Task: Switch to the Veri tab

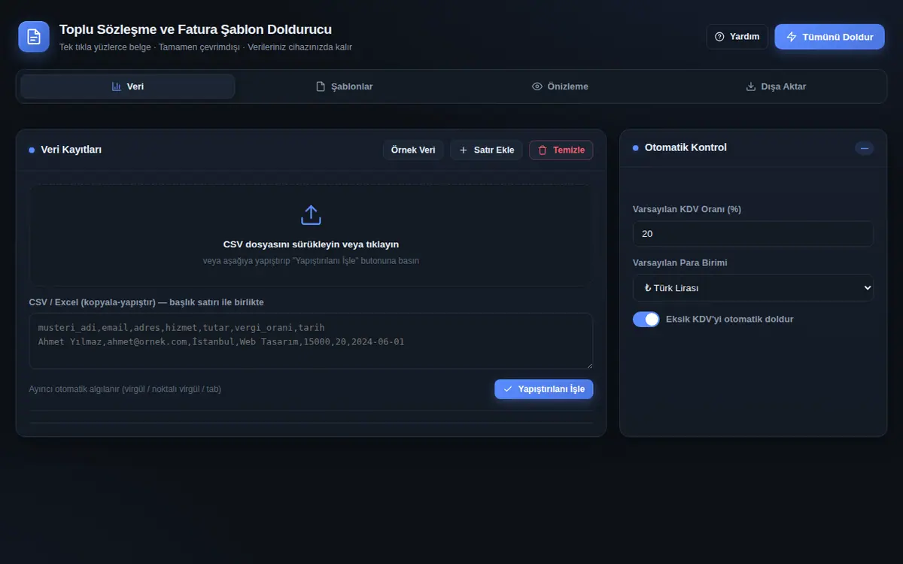Action: [x=128, y=86]
